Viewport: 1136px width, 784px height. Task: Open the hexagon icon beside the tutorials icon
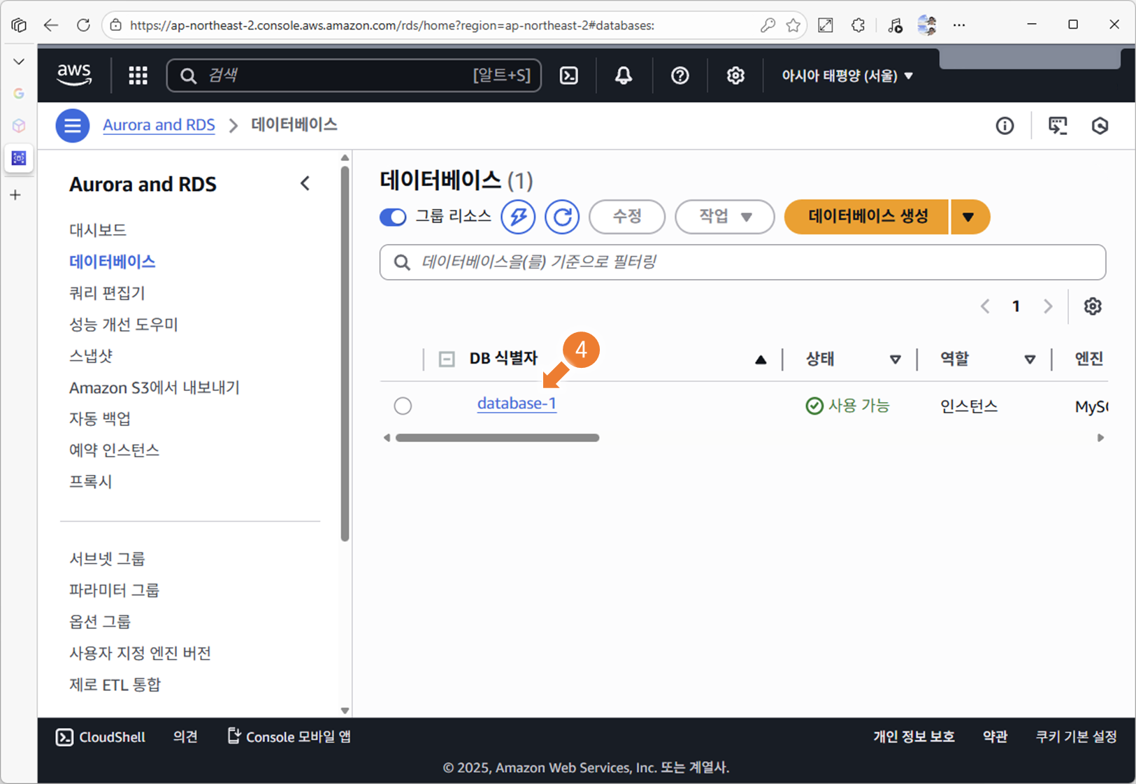(1100, 126)
